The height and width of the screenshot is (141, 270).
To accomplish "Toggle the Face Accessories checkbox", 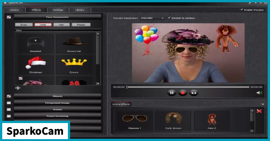I will point(9,17).
